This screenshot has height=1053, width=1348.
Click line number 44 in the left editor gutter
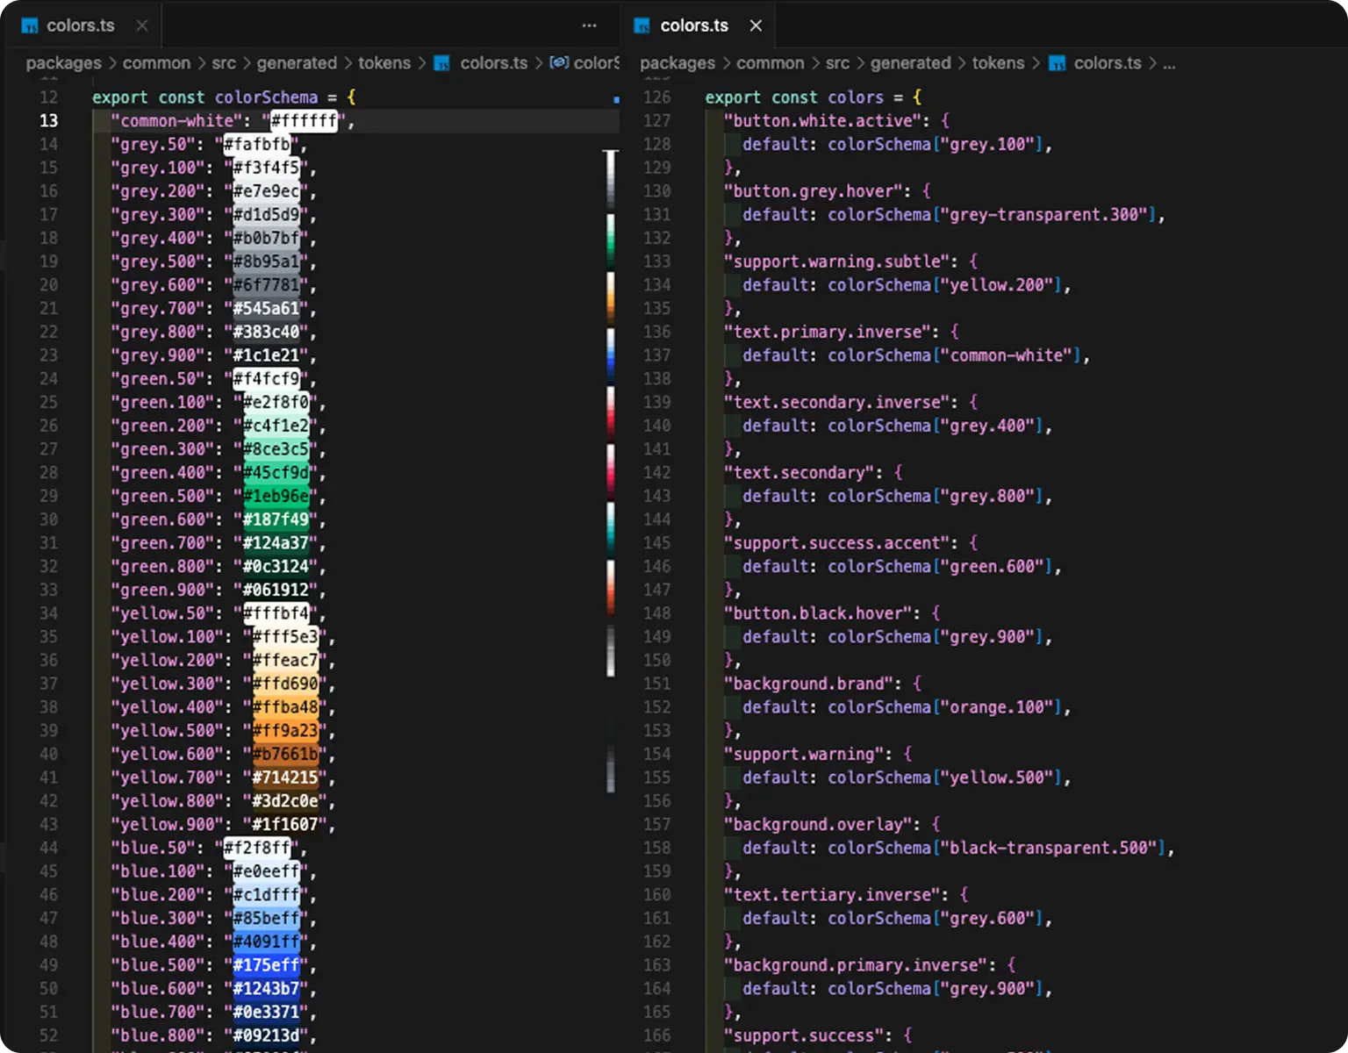(48, 848)
